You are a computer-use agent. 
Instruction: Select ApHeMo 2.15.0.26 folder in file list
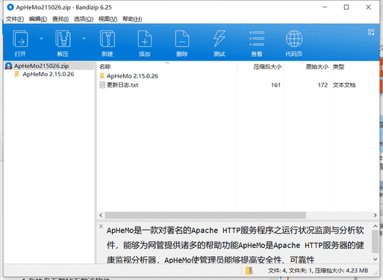(x=132, y=76)
